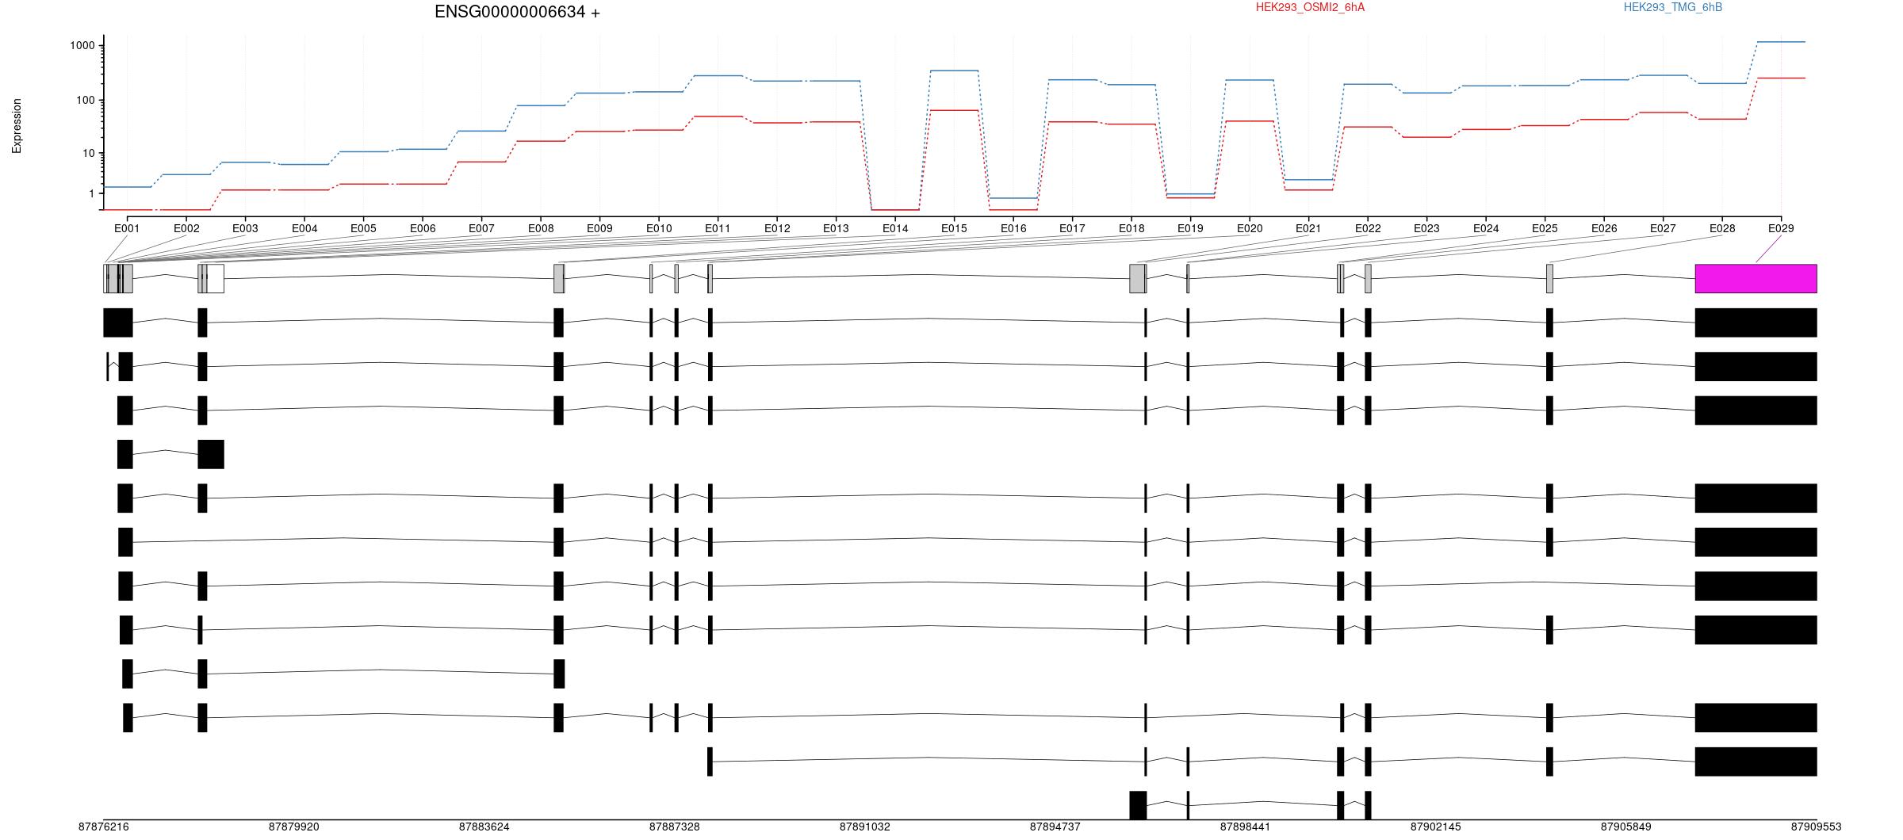Viewport: 1903px width, 840px height.
Task: Click the Expression y-axis label
Action: pyautogui.click(x=17, y=126)
